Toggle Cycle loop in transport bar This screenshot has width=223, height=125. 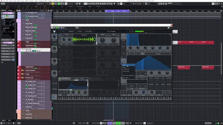tap(110, 123)
